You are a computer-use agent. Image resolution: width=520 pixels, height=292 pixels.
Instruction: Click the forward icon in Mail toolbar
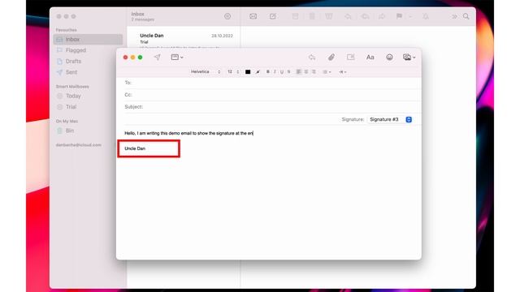click(x=382, y=16)
